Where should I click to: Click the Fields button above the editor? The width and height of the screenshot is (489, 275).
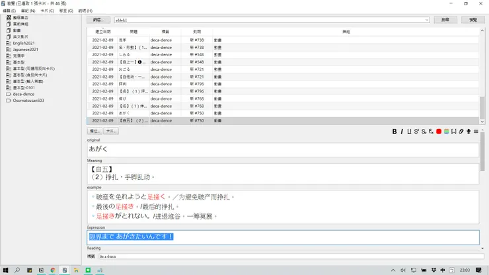point(94,131)
